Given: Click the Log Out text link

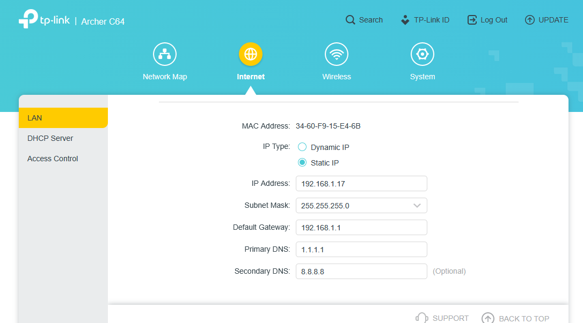Looking at the screenshot, I should tap(494, 20).
